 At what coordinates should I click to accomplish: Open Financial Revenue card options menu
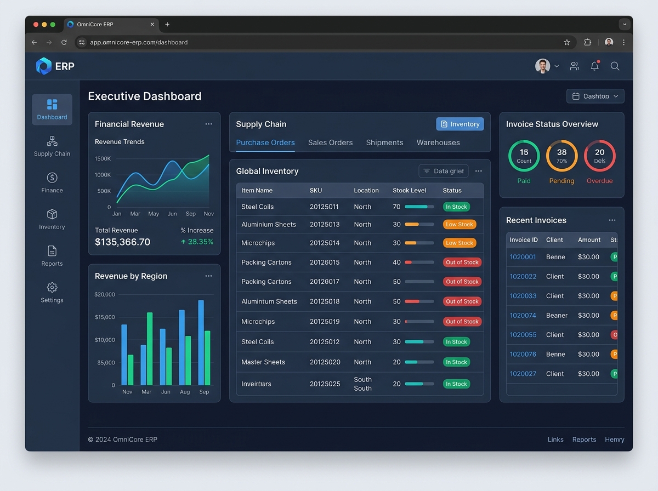point(208,124)
